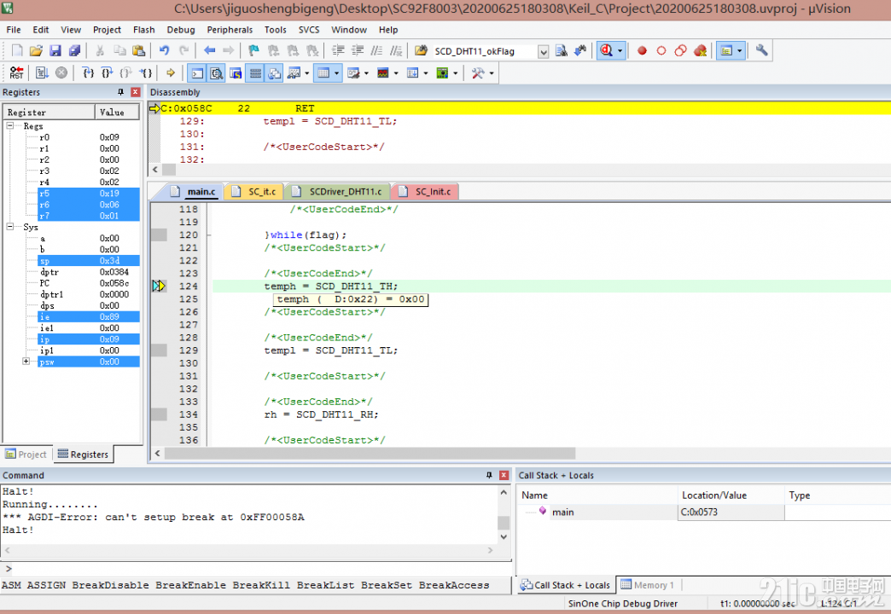The image size is (891, 614).
Task: Click the binoculars incremental find icon
Action: click(580, 51)
